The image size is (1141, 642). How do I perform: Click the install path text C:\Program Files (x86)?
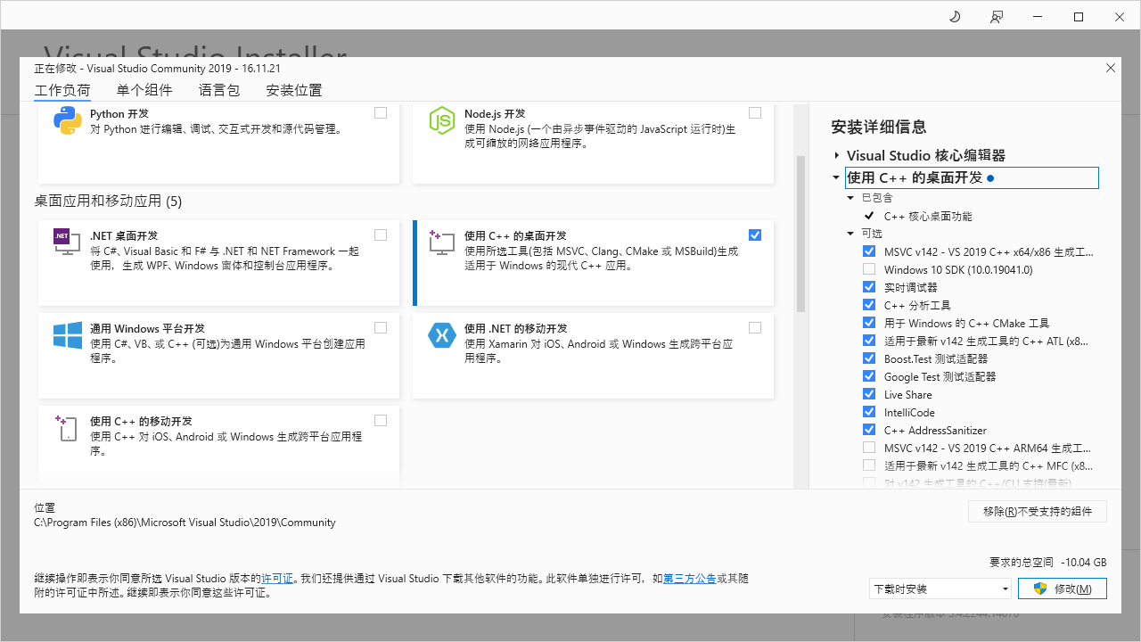[x=185, y=523]
